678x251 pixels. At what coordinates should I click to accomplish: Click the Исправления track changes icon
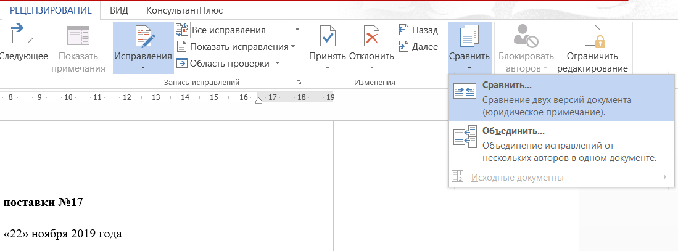(x=143, y=37)
